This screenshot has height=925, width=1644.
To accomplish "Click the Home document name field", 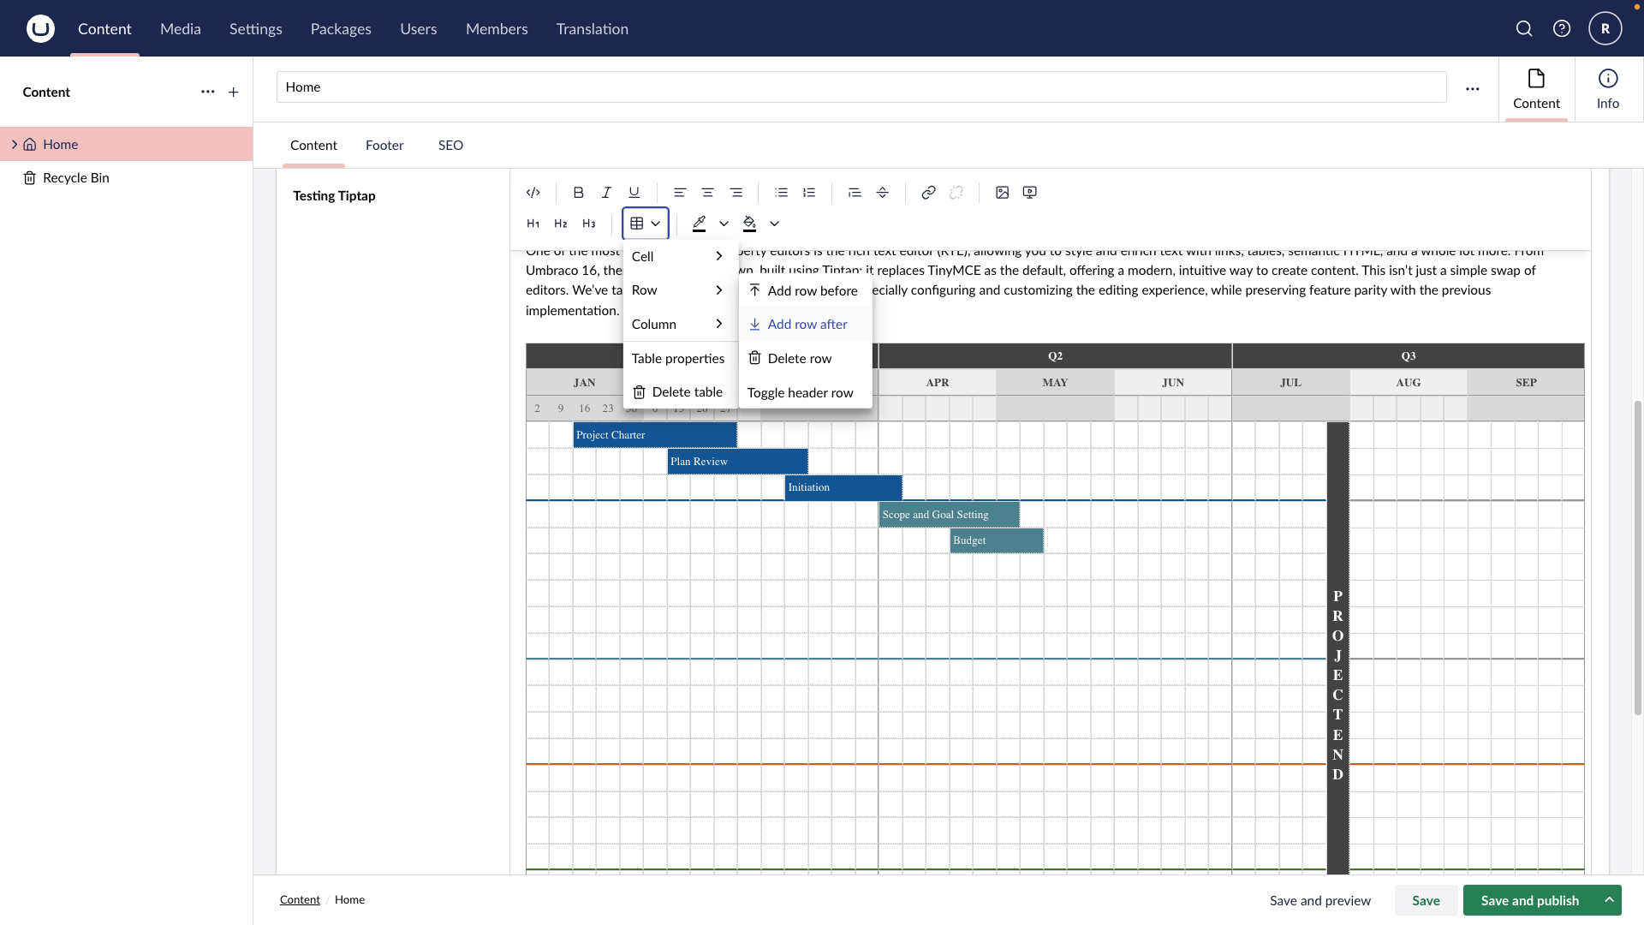I will pos(861,87).
